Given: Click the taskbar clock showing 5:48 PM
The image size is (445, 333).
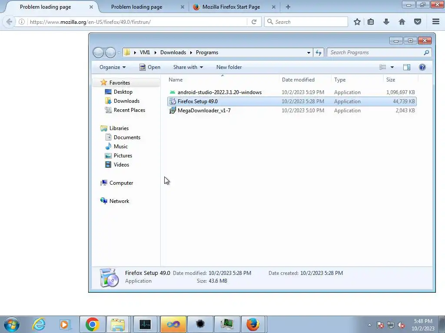Looking at the screenshot, I should pyautogui.click(x=423, y=325).
